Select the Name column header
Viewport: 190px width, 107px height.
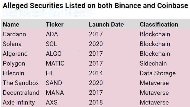point(11,24)
